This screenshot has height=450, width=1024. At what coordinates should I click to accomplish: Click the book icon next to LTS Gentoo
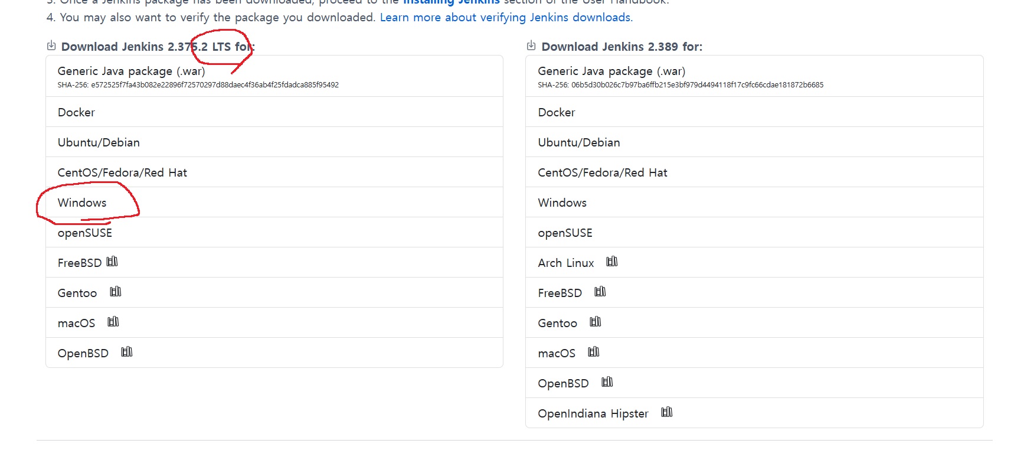pos(116,292)
